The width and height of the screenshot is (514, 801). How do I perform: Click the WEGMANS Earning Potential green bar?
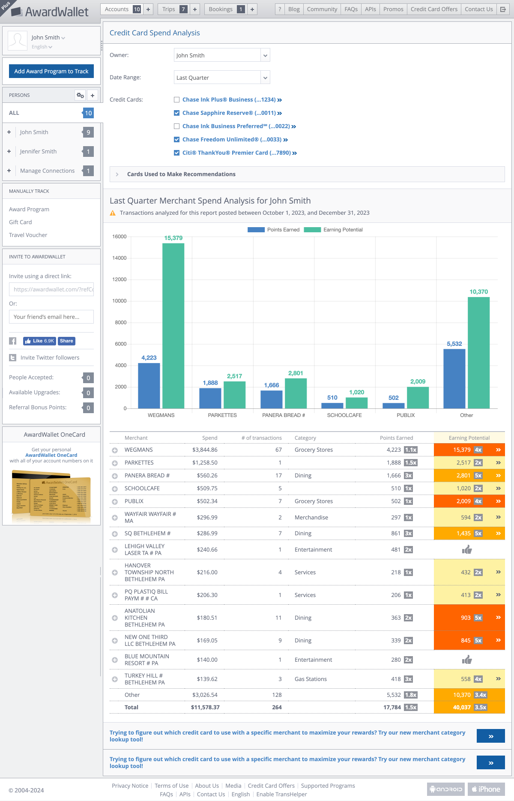point(173,326)
